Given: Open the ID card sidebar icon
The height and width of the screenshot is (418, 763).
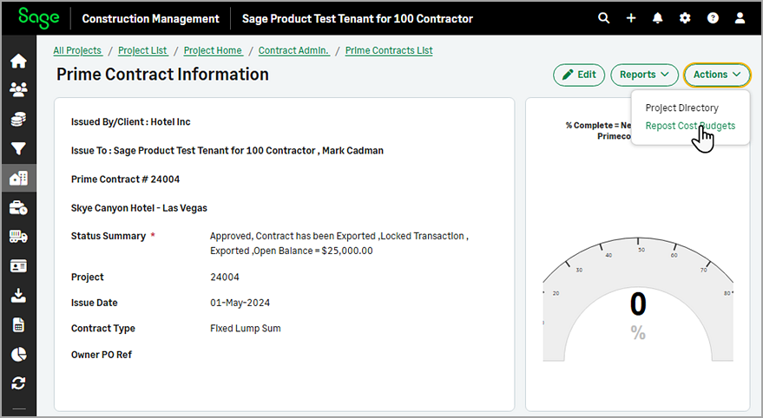Looking at the screenshot, I should pos(18,266).
